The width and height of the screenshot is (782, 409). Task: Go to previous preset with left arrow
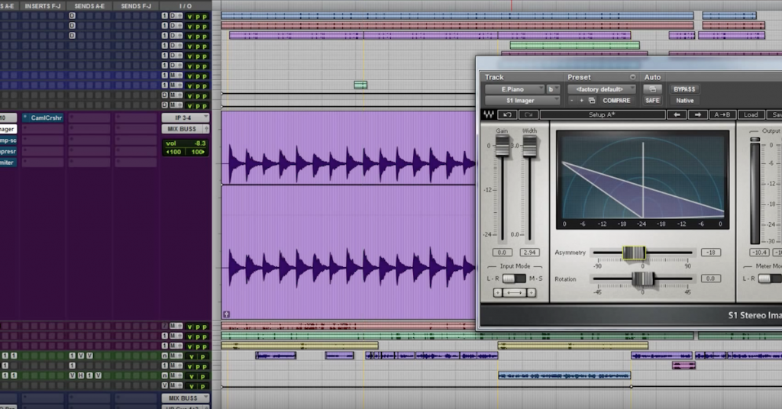677,114
